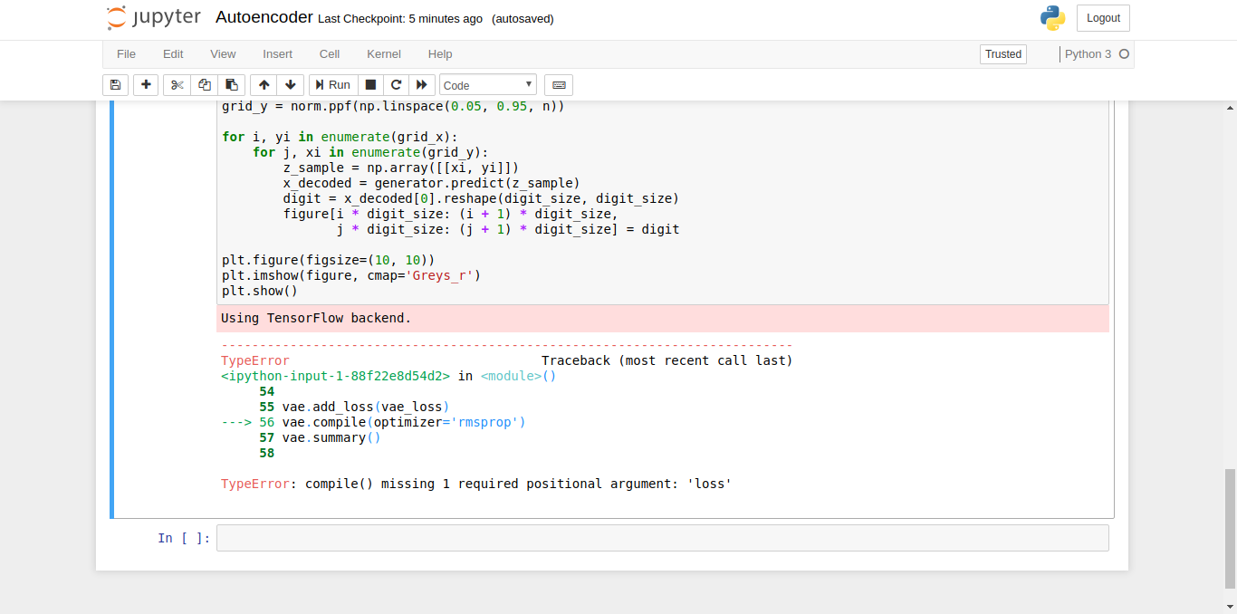Rename notebook by clicking Autoencoder title

click(264, 16)
